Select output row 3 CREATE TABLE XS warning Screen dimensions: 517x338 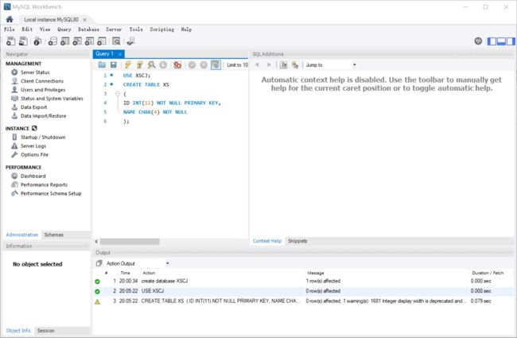[303, 301]
